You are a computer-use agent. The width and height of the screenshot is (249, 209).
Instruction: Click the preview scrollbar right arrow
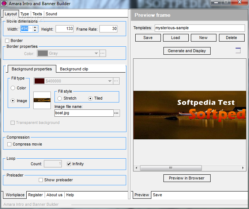[x=243, y=168]
